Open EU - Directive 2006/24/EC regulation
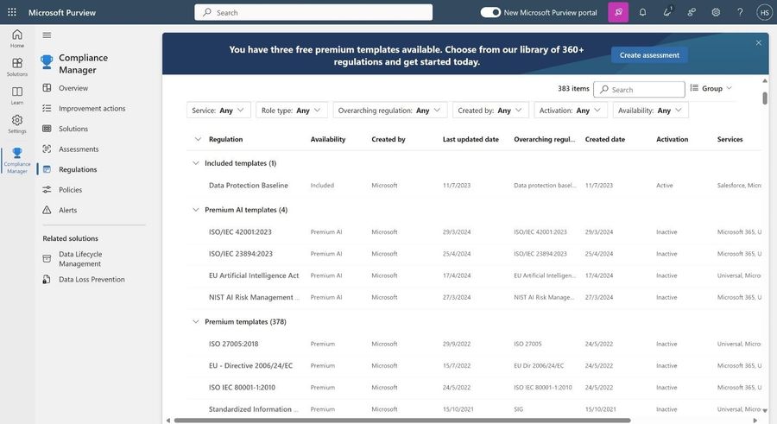This screenshot has width=777, height=424. click(250, 365)
